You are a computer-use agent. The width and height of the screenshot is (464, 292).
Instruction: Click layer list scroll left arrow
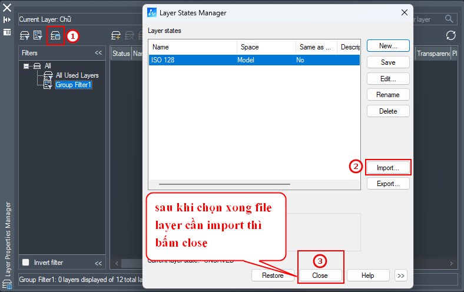pyautogui.click(x=117, y=263)
